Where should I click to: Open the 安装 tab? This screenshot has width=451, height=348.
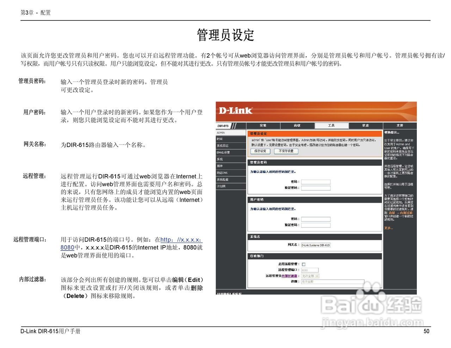pos(263,126)
